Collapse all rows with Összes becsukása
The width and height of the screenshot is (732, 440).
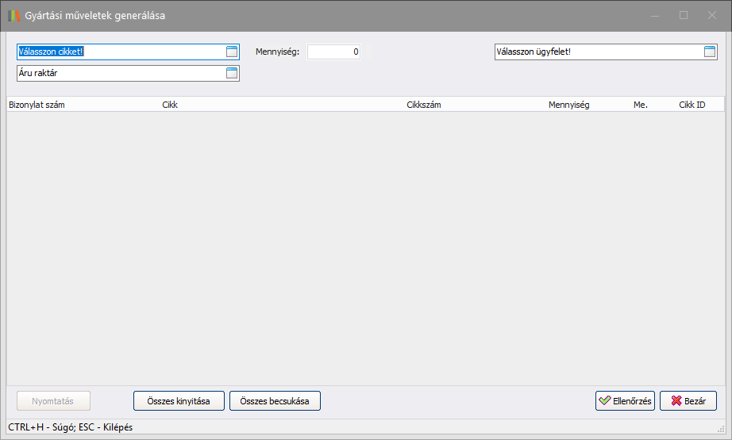[275, 401]
